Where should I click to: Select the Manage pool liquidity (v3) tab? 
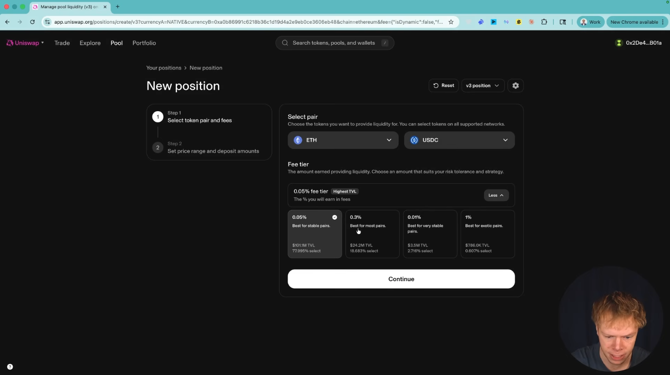point(69,7)
